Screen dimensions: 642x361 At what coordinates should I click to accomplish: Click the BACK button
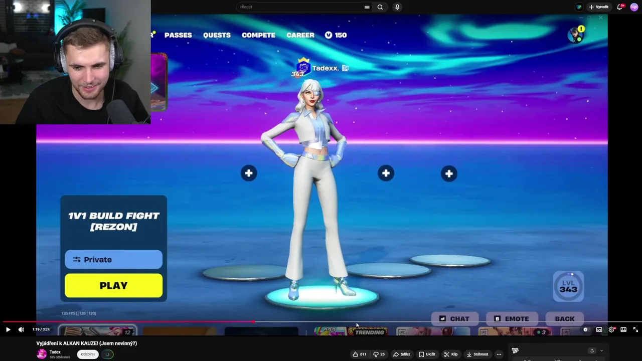pyautogui.click(x=565, y=319)
